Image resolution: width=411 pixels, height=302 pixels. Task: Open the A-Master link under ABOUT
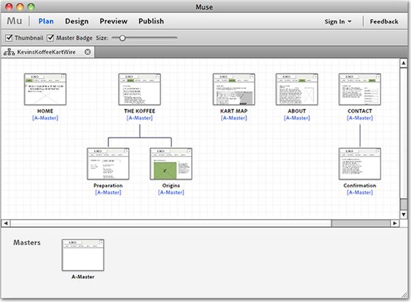point(297,118)
